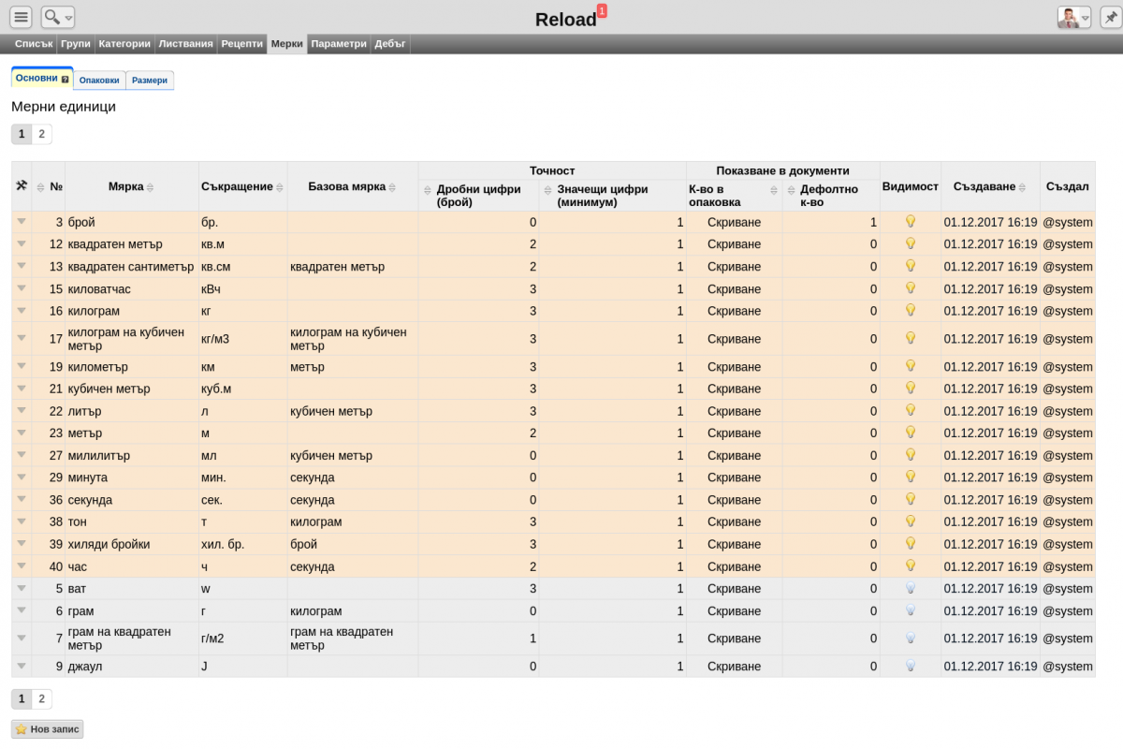Open the hamburger main menu icon
1123x749 pixels.
21,17
